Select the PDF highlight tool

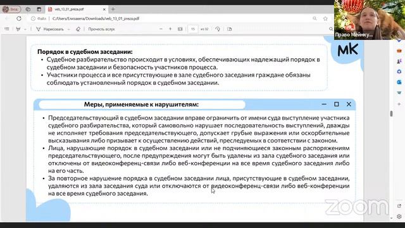[x=18, y=29]
